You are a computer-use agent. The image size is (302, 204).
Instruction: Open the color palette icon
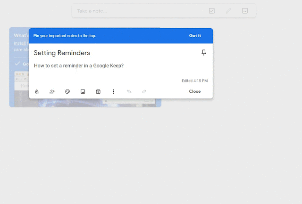(67, 92)
